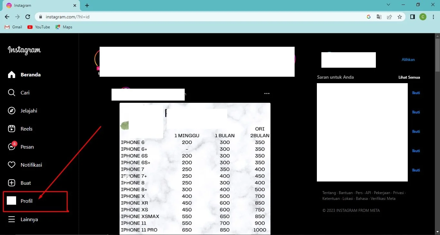Click browser forward arrow
Screen dimensions: 440x235
[17, 17]
